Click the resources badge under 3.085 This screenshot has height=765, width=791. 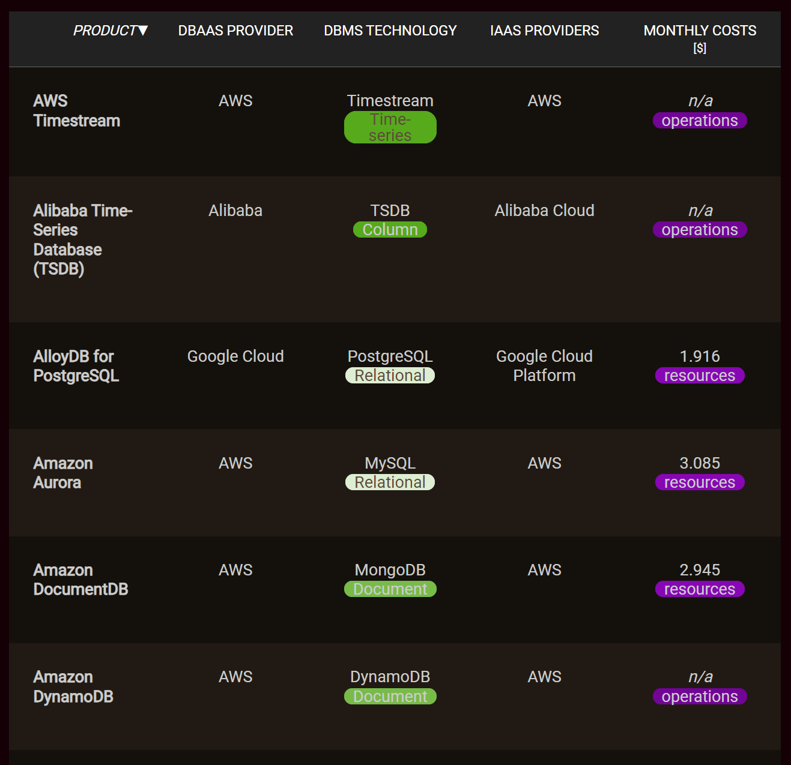click(700, 482)
